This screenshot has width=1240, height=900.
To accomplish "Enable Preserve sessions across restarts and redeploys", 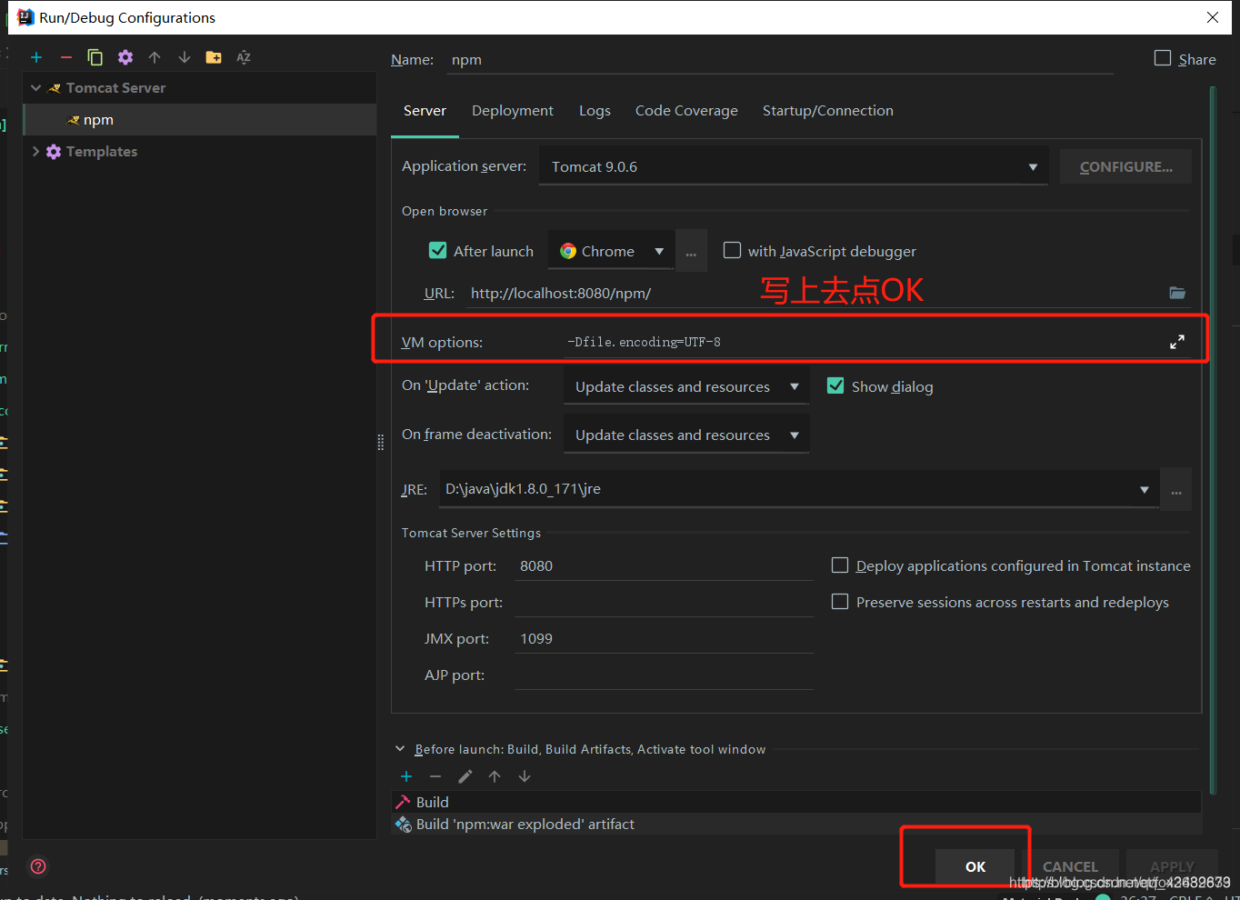I will 840,602.
